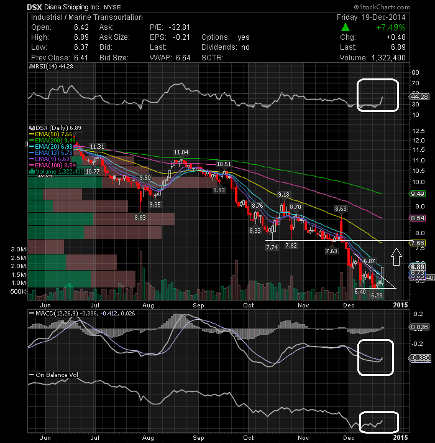
Task: Click the 8.83 low price label
Action: click(x=140, y=218)
